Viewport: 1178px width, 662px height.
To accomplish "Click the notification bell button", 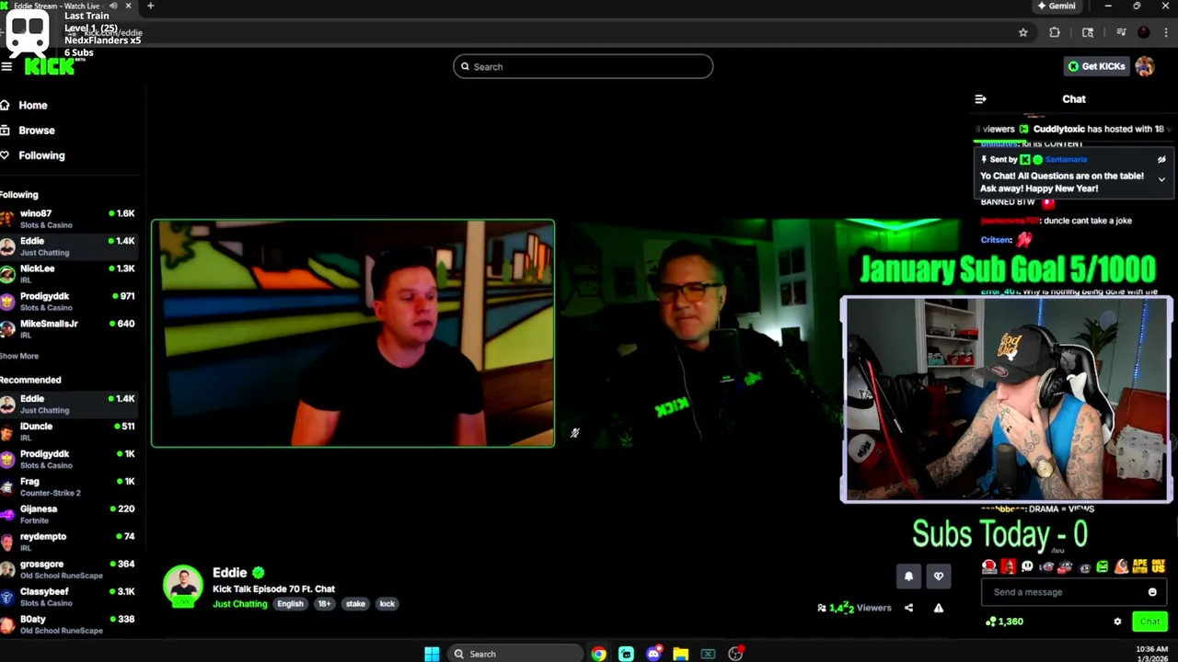I will click(x=908, y=576).
